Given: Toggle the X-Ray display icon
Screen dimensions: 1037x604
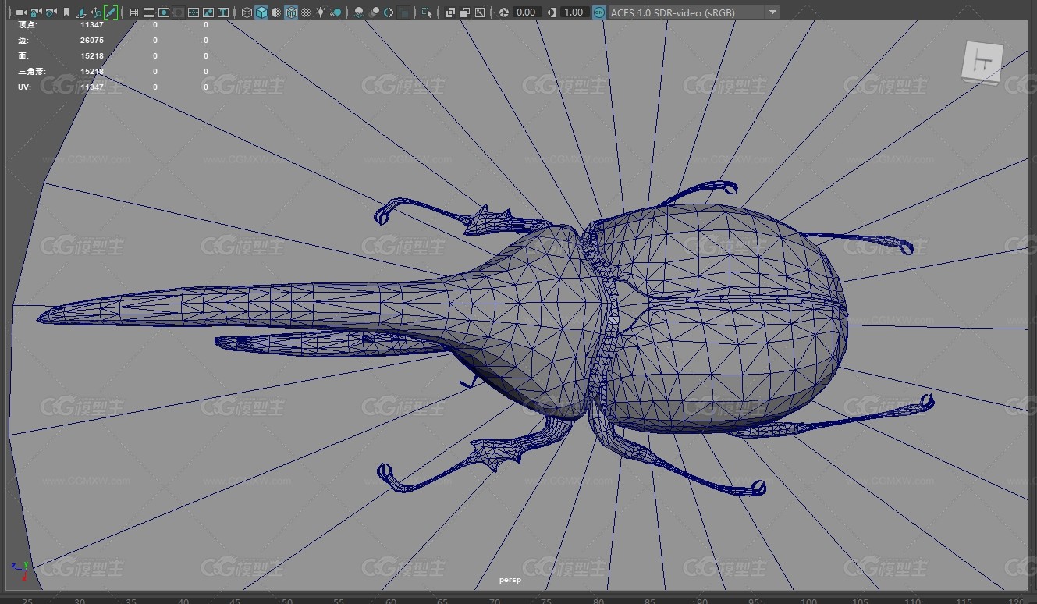Looking at the screenshot, I should click(450, 12).
